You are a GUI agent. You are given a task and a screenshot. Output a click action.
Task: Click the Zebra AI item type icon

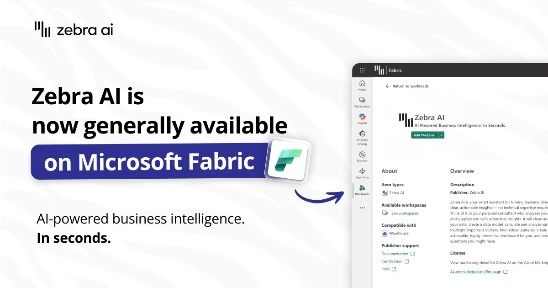click(x=385, y=193)
